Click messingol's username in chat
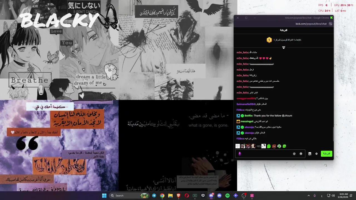This screenshot has width=356, height=200. pyautogui.click(x=246, y=121)
